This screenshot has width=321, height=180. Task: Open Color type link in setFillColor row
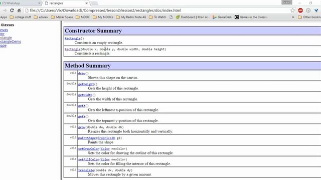coord(105,159)
